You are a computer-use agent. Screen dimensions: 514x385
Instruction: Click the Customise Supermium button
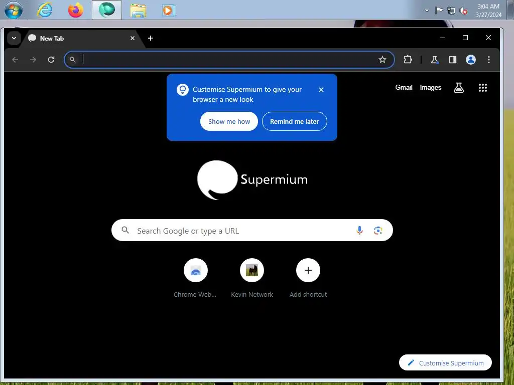click(x=446, y=363)
